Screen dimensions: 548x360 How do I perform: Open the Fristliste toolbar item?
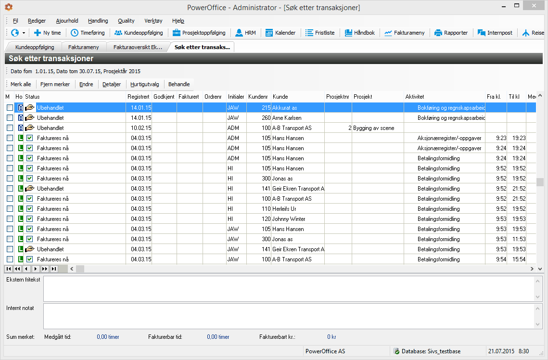tap(320, 33)
